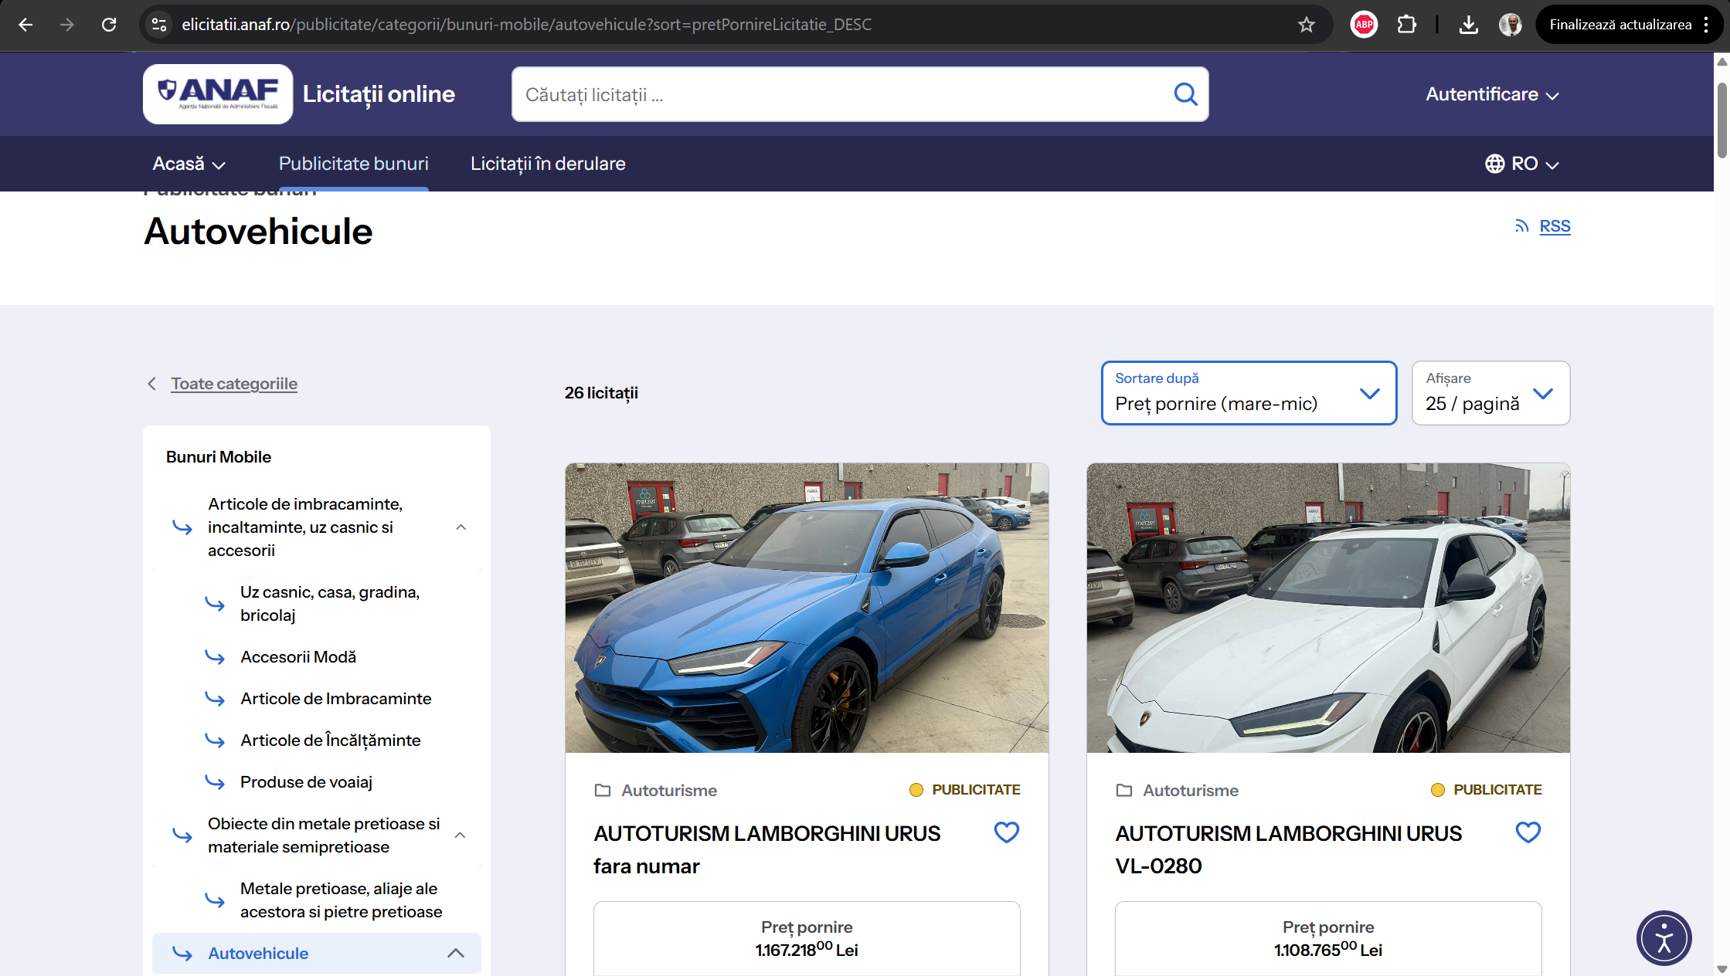
Task: Bookmark page with the star icon
Action: (x=1306, y=25)
